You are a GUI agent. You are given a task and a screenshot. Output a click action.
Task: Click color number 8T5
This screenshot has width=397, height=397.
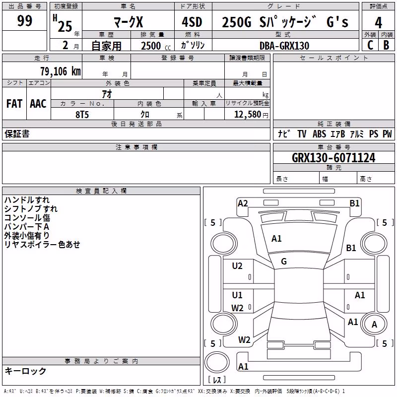click(x=82, y=115)
